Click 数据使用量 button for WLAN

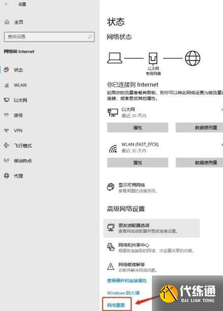pos(199,163)
